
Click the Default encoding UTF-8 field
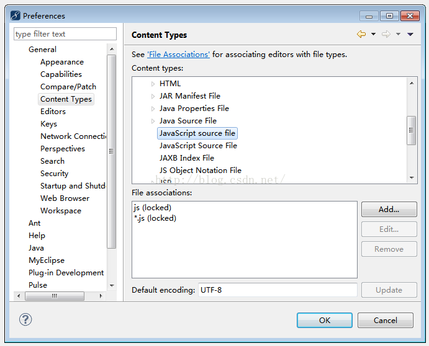tap(278, 290)
